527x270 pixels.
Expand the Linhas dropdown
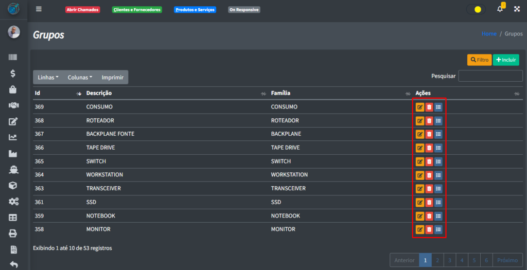[x=48, y=77]
